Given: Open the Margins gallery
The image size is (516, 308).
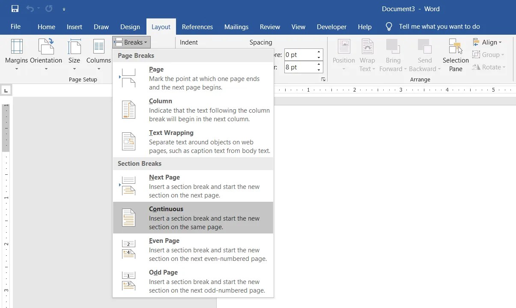Looking at the screenshot, I should [17, 54].
